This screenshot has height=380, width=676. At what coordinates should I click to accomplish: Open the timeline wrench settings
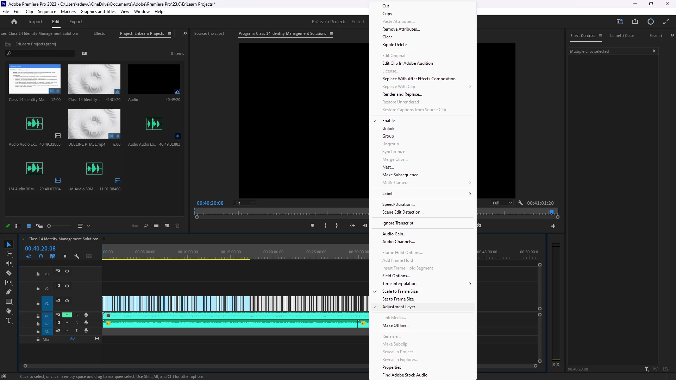(x=77, y=256)
